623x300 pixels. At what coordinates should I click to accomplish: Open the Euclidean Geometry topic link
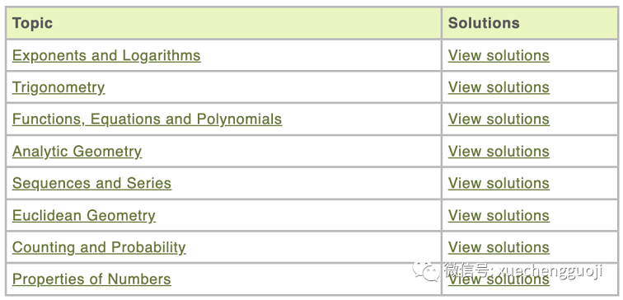tap(84, 215)
